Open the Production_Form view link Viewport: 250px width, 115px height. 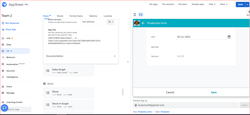(145, 112)
